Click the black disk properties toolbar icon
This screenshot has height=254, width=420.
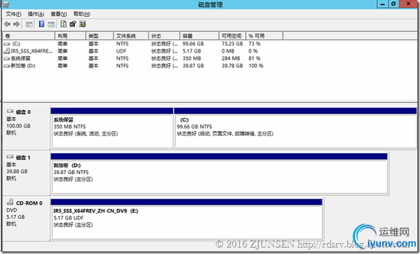point(73,24)
